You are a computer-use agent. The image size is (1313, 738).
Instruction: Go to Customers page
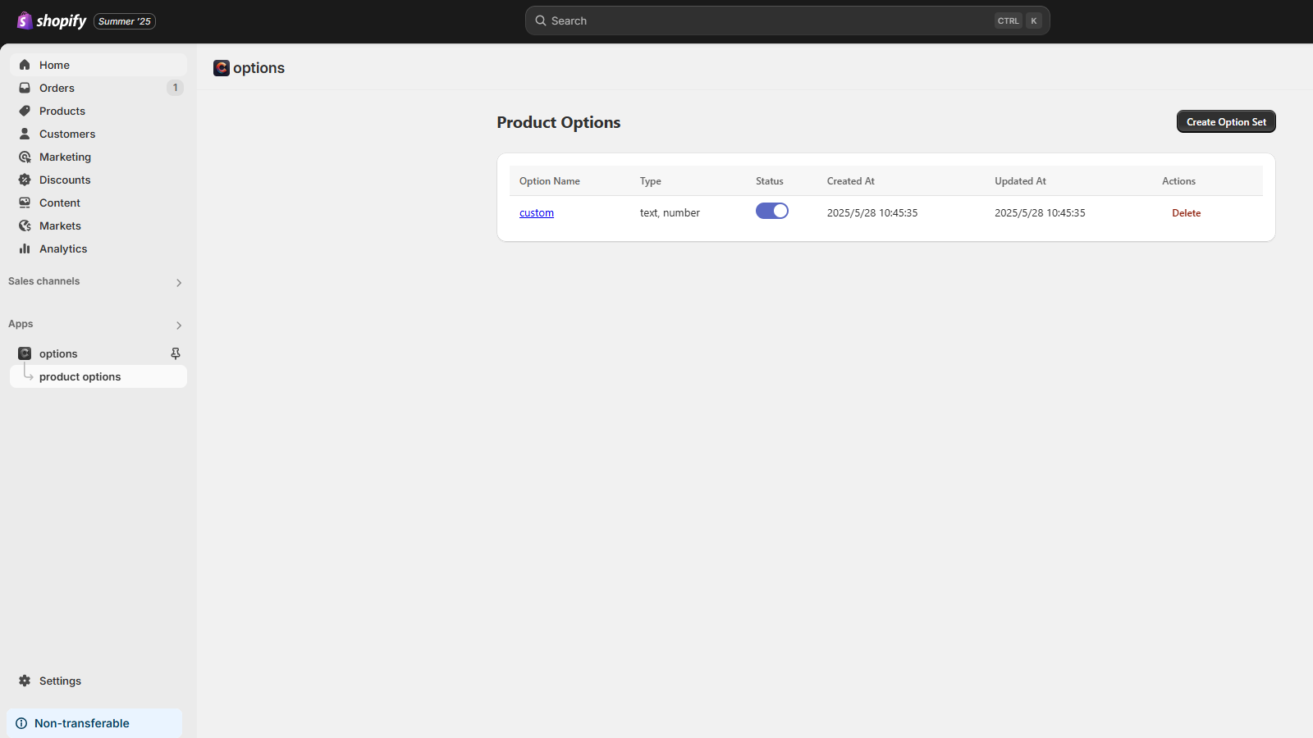click(x=98, y=134)
